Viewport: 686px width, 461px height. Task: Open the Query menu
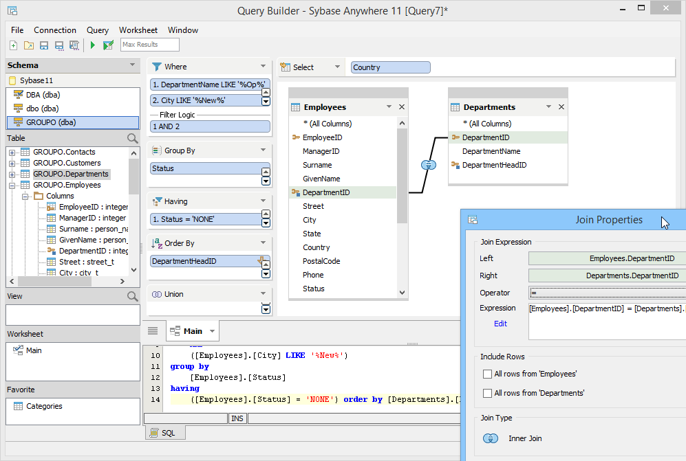click(x=98, y=30)
